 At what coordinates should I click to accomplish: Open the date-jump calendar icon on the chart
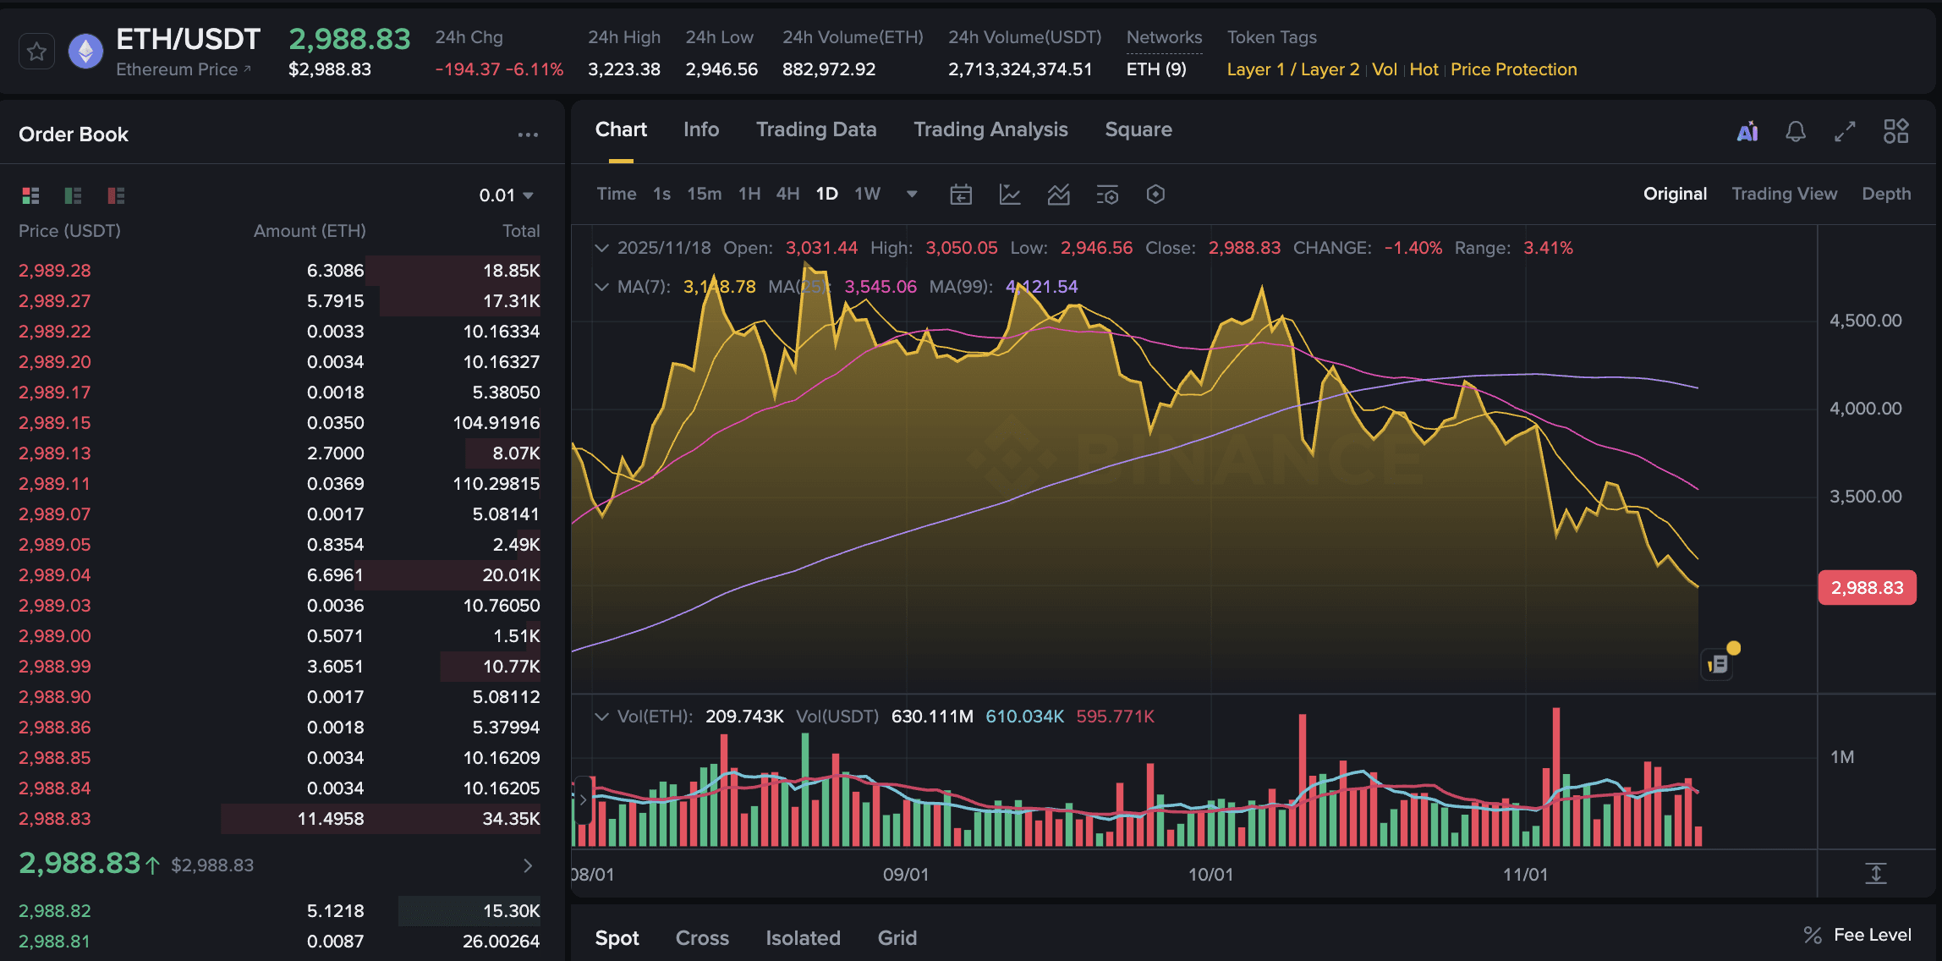tap(960, 194)
